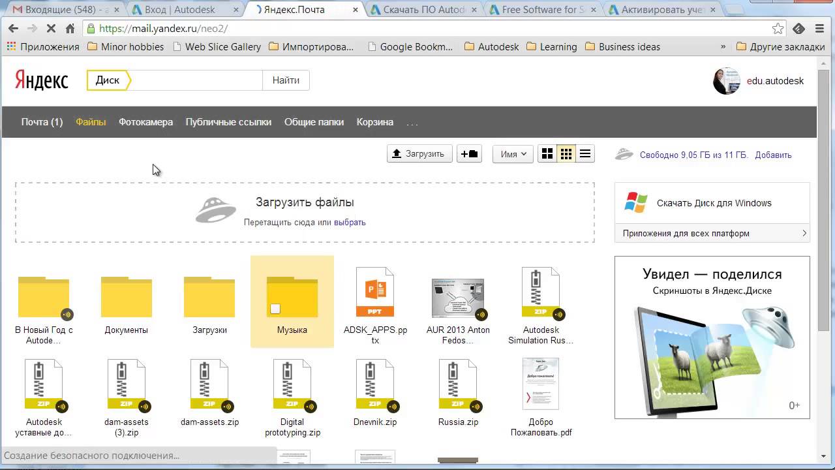Select Russia.zip file icon
835x470 pixels.
click(x=458, y=384)
